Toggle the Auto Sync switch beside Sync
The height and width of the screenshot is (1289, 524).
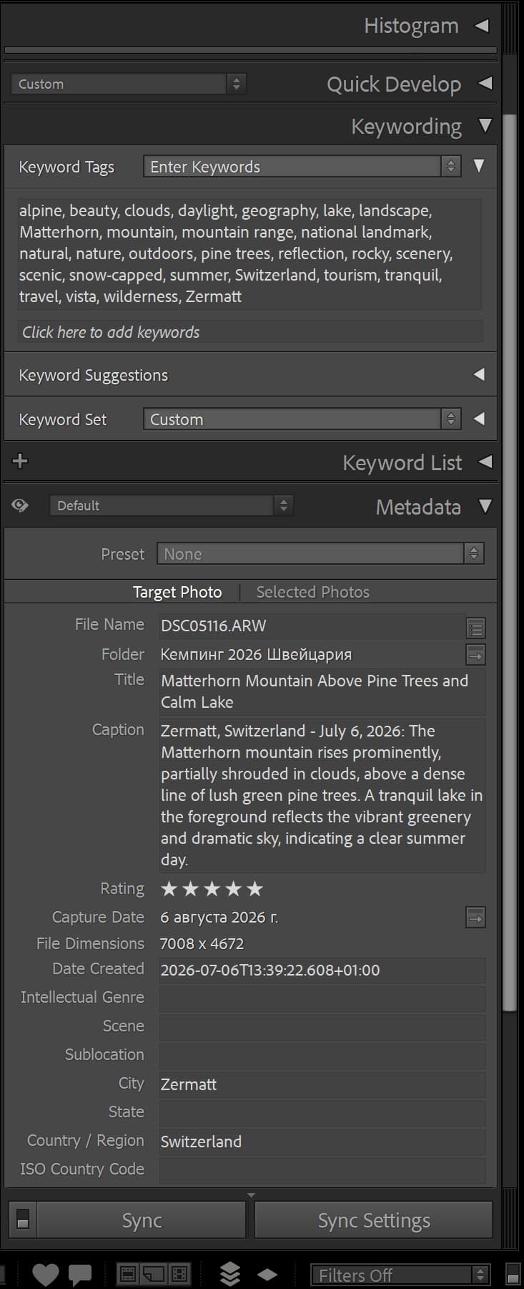tap(23, 1220)
